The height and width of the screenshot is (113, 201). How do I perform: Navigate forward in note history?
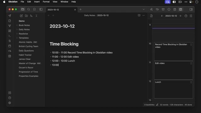[53, 15]
